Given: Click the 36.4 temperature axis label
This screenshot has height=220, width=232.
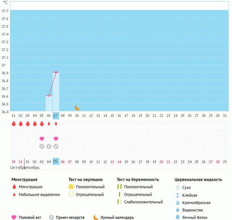Looking at the screenshot, I should (5, 112).
